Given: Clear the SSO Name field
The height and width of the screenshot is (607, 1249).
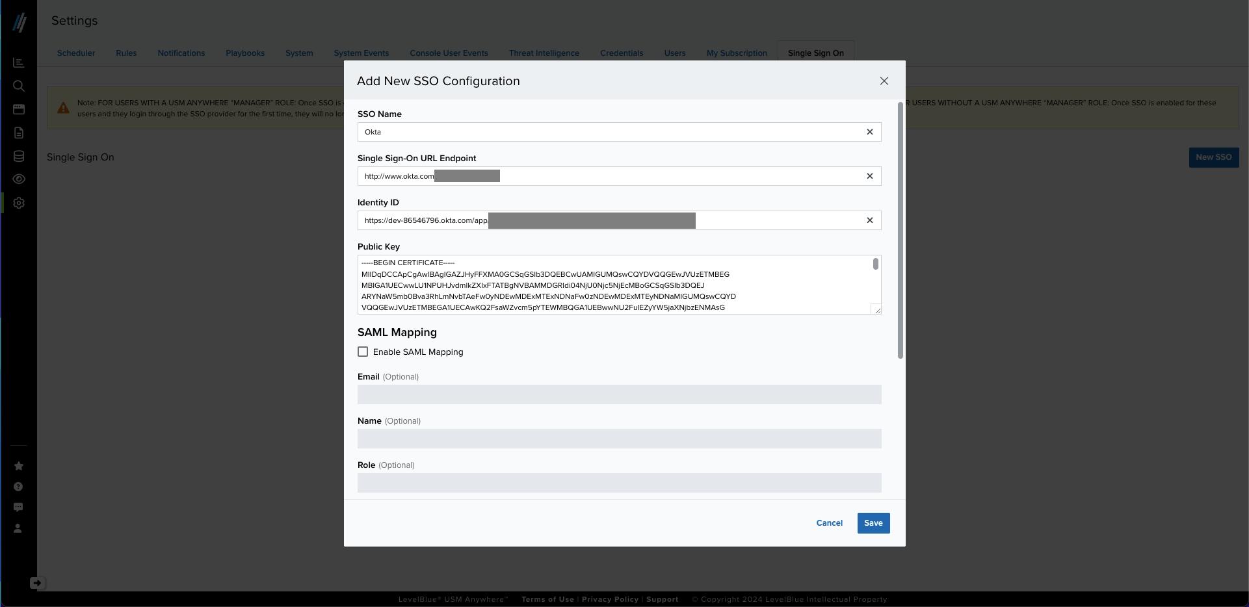Looking at the screenshot, I should click(870, 132).
